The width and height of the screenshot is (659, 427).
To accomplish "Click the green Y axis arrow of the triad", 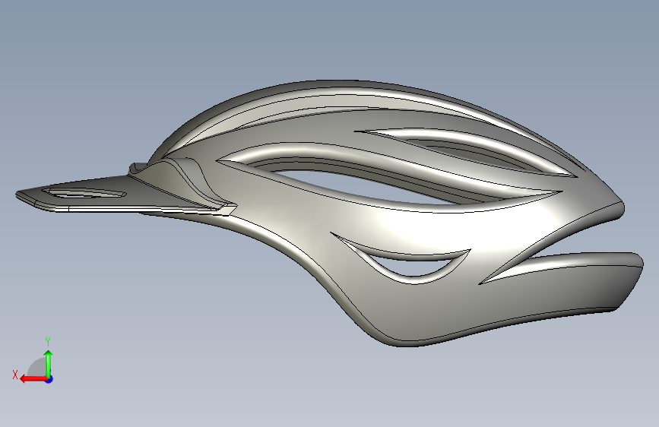I will (49, 365).
